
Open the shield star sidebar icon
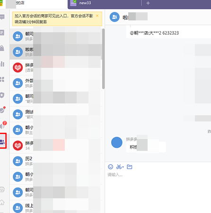click(2, 95)
